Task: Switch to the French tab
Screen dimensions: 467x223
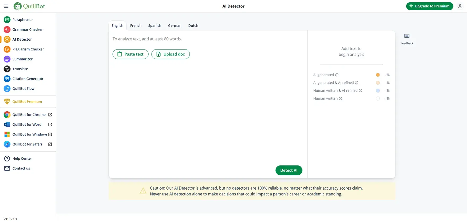Action: click(136, 25)
